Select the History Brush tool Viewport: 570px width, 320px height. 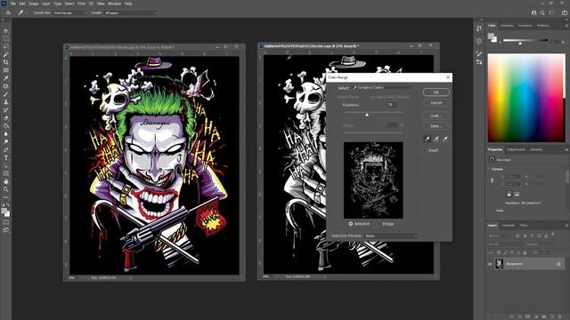click(x=6, y=110)
